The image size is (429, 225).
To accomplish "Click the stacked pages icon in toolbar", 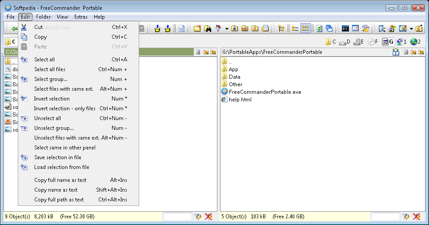I will click(x=265, y=28).
